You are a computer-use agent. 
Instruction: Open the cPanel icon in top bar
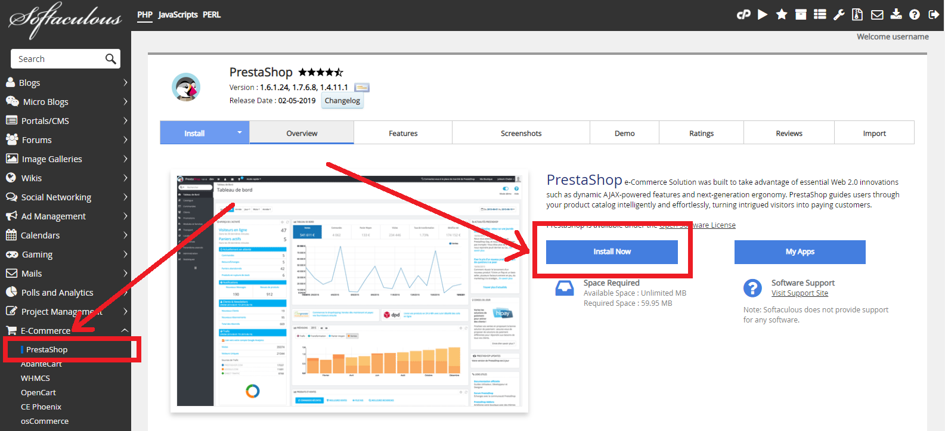click(x=743, y=15)
